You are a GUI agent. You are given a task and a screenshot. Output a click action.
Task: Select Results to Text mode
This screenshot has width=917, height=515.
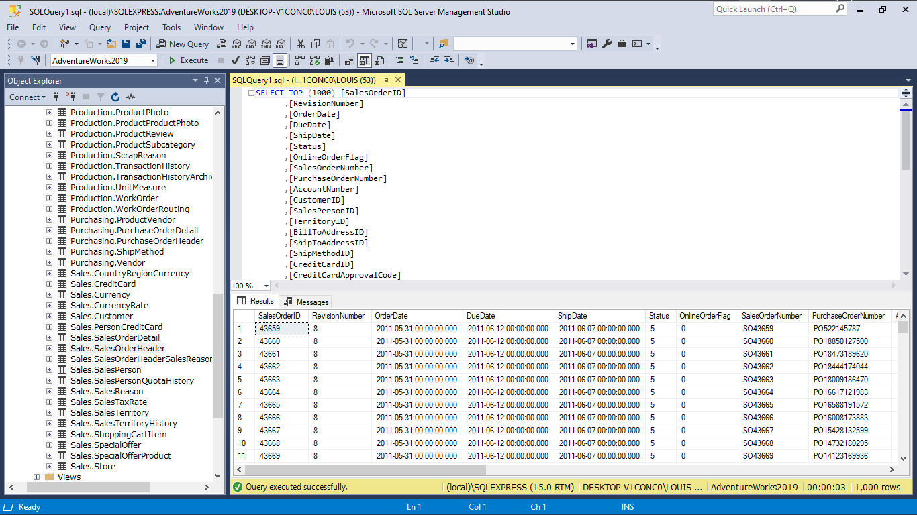click(349, 60)
